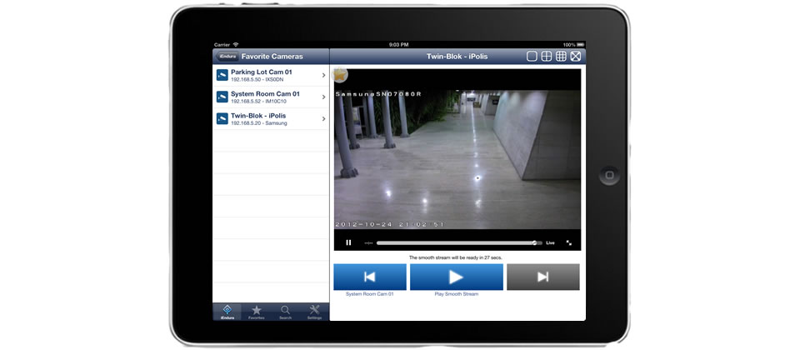This screenshot has width=800, height=350.
Task: Click camera icon beside System Room Cam 01
Action: pyautogui.click(x=222, y=97)
